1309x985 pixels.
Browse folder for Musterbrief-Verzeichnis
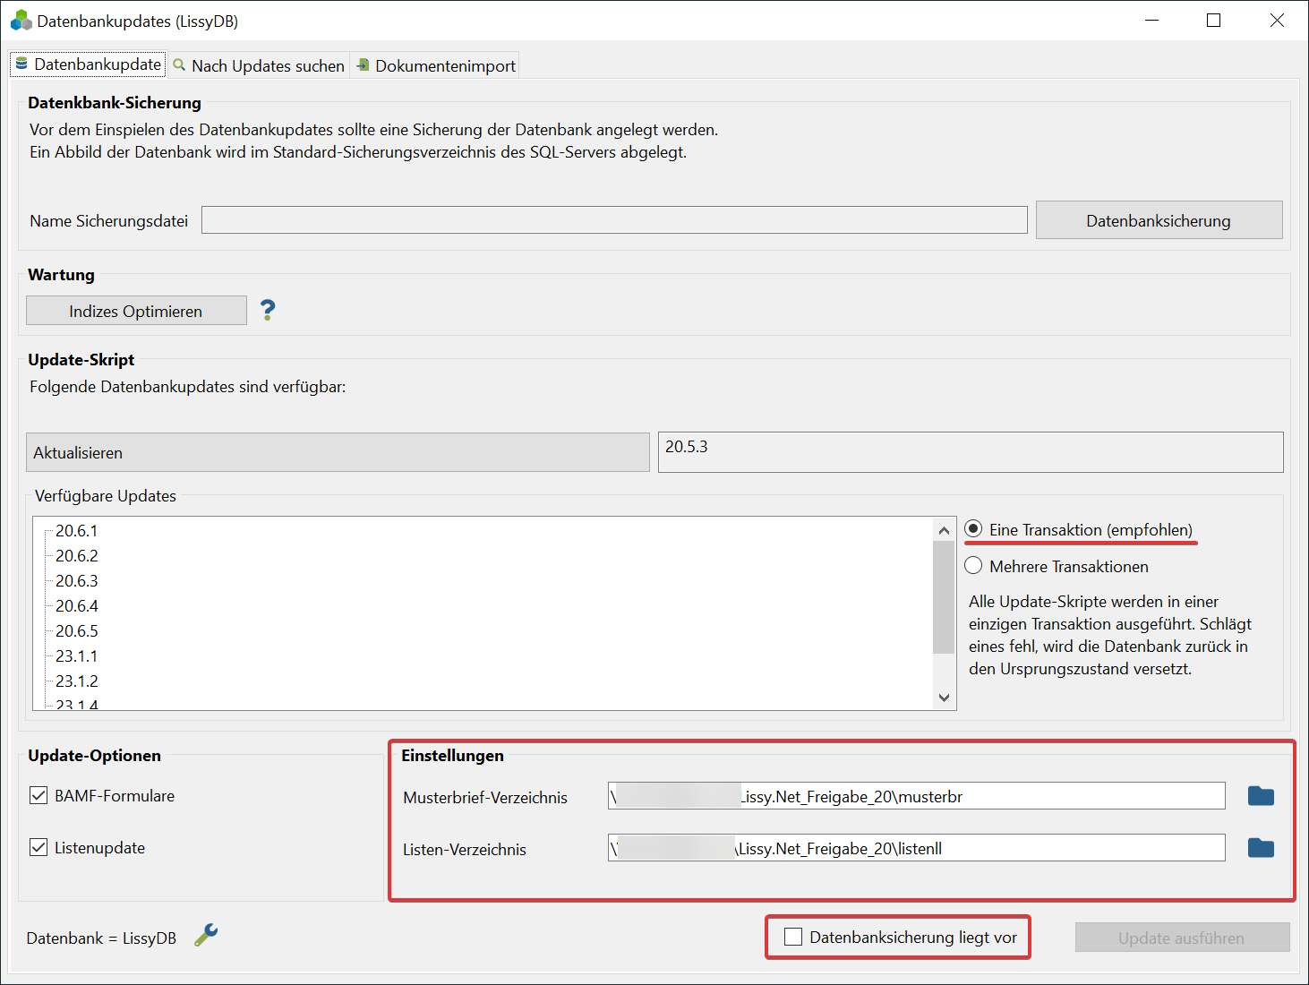pyautogui.click(x=1261, y=796)
